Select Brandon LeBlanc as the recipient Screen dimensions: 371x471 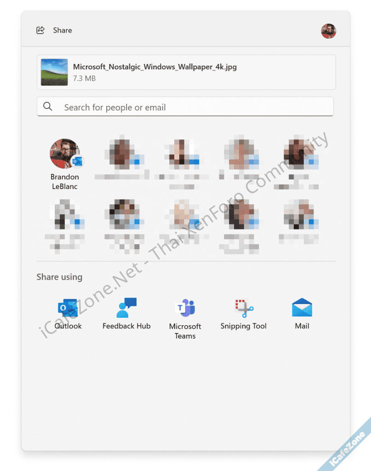[64, 155]
